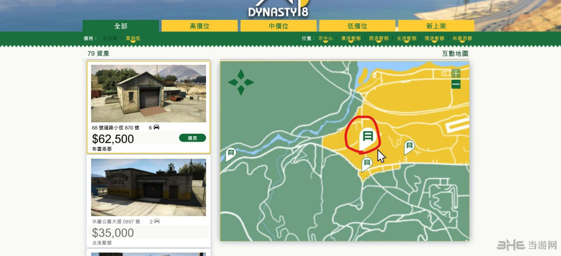This screenshot has width=561, height=256.
Task: Click the 2-car garage capacity icon
Action: [x=157, y=221]
